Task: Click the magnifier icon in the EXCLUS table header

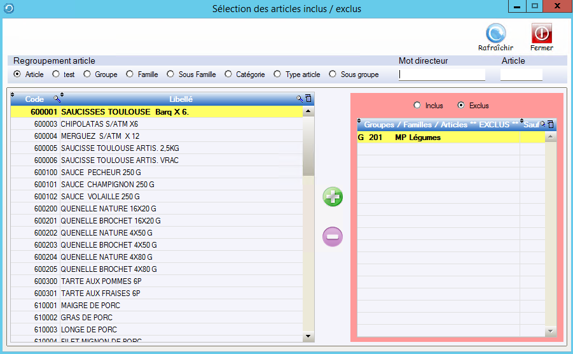Action: point(543,125)
